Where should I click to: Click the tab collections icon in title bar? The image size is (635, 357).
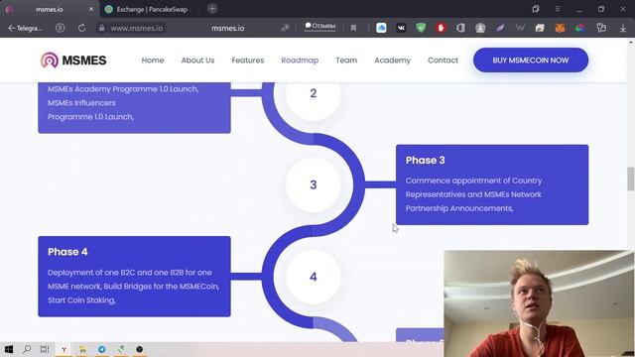[x=536, y=9]
